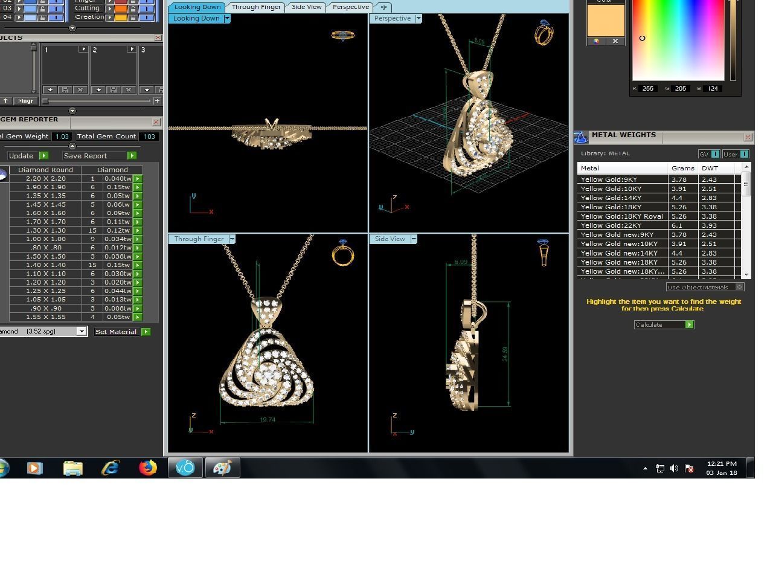Switch to the Through Finger tab
The image size is (773, 580).
pyautogui.click(x=256, y=7)
